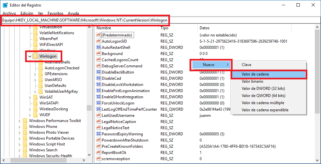Click the DWORD icon beside AutoRestartShell

point(99,48)
